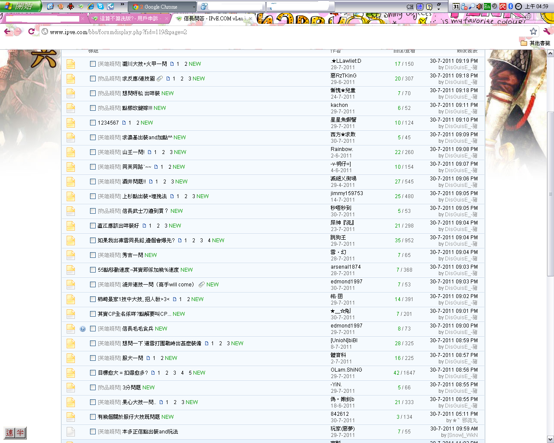Open the thread 55點移動速度~其實即係加幾%速度
The image size is (554, 443).
coord(138,270)
